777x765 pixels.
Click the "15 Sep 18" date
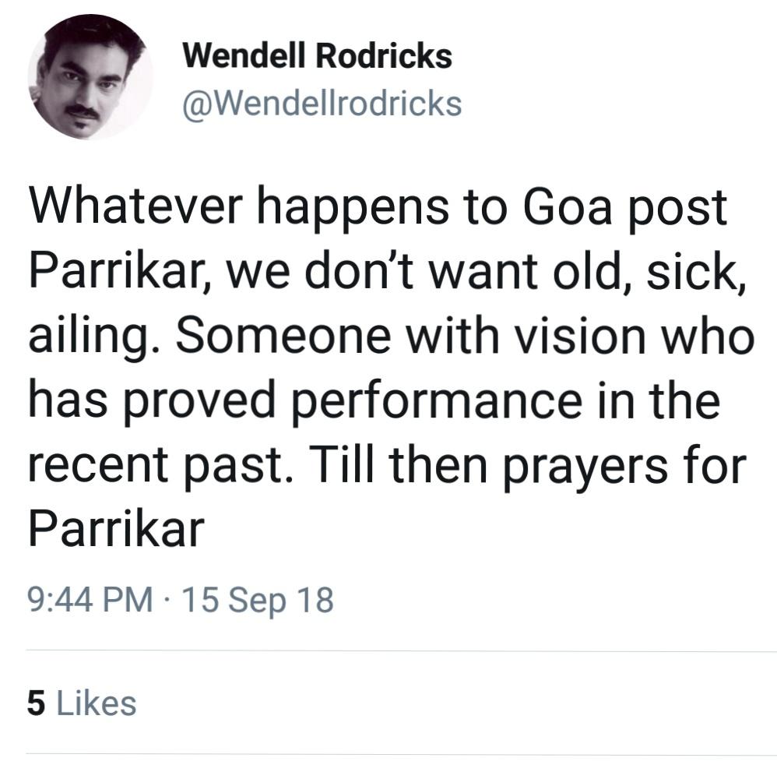(x=255, y=601)
